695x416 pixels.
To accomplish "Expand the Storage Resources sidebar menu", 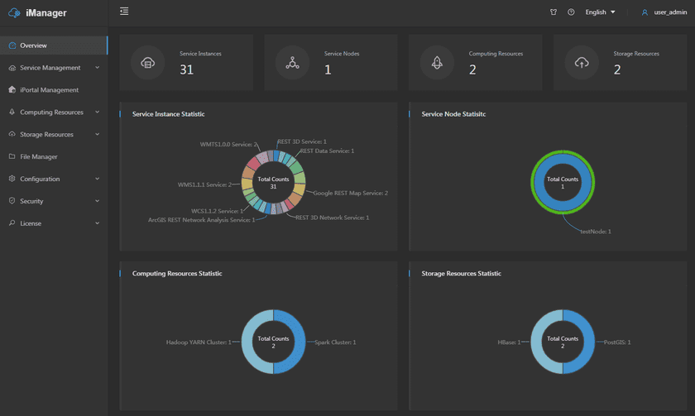I will pos(54,135).
